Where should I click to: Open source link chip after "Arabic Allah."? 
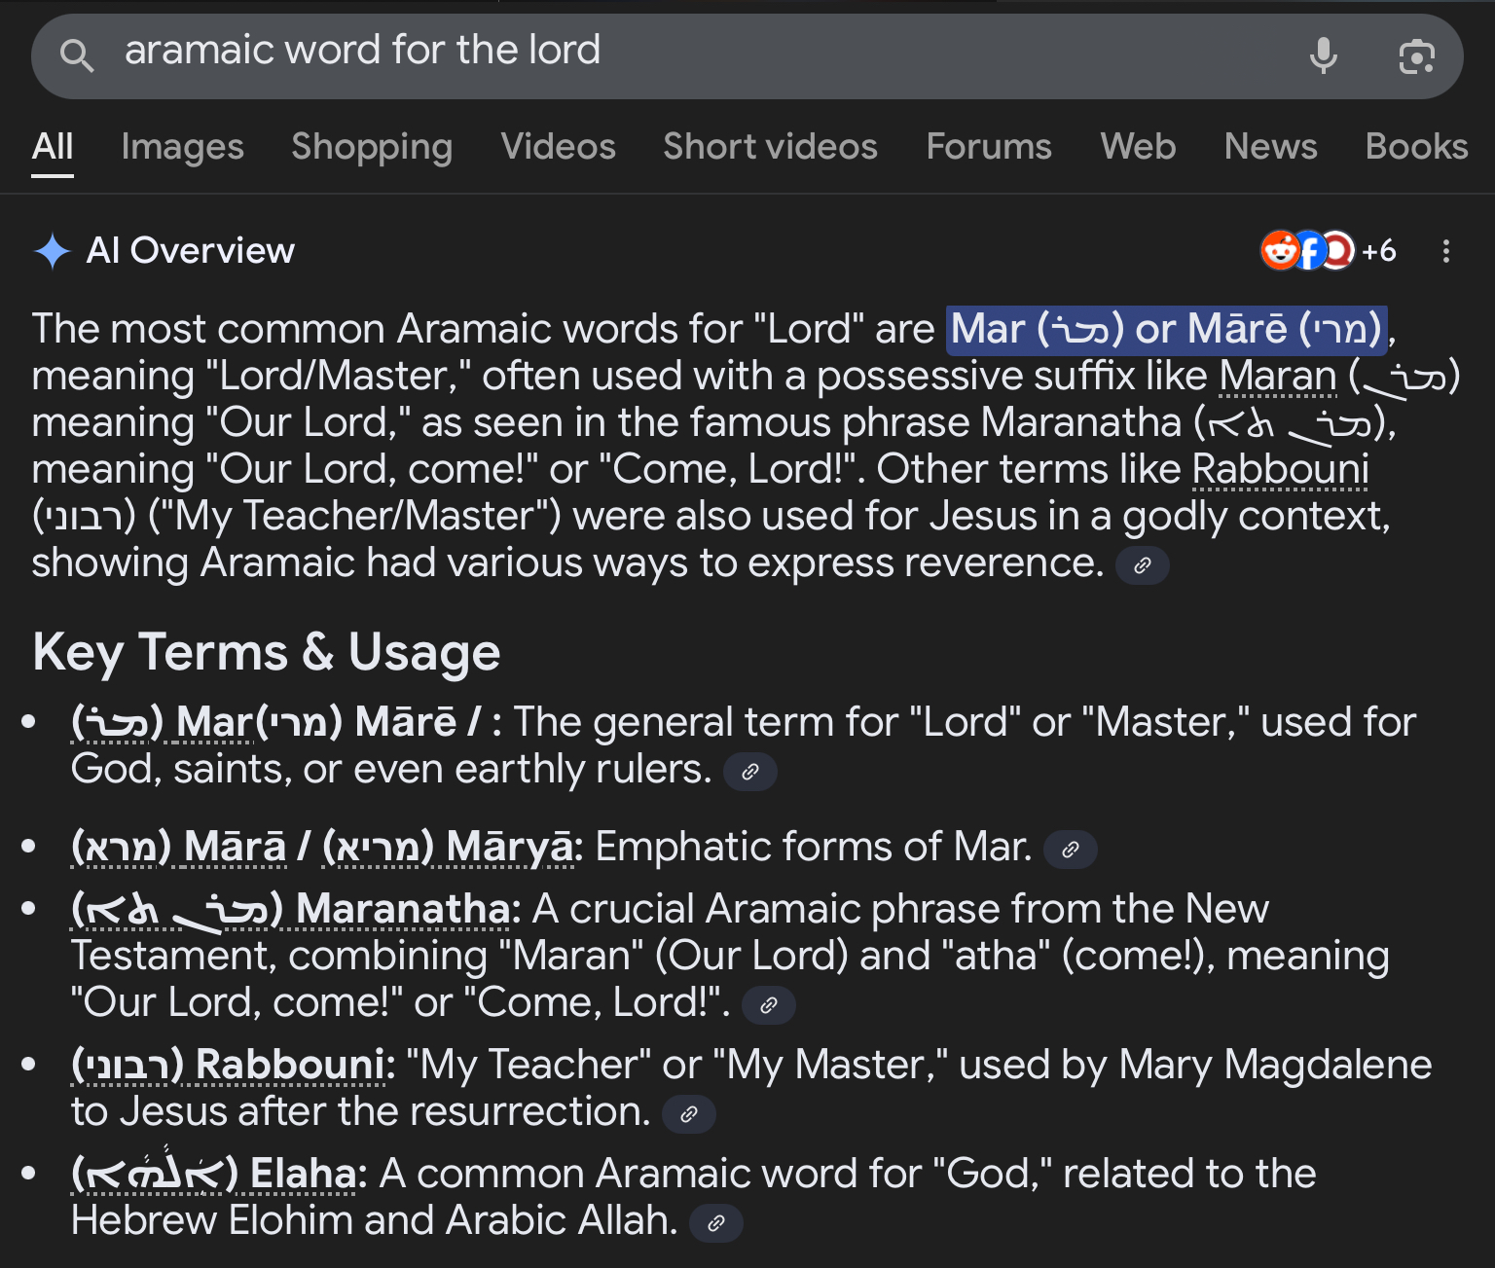(716, 1223)
